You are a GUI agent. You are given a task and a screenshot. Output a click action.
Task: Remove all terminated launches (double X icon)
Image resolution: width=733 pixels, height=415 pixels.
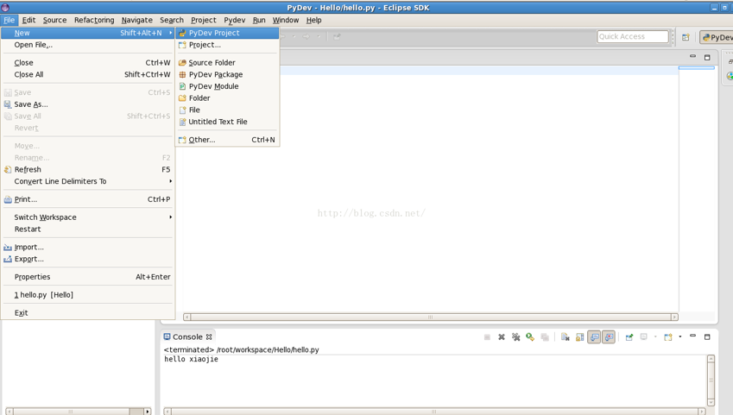click(515, 337)
